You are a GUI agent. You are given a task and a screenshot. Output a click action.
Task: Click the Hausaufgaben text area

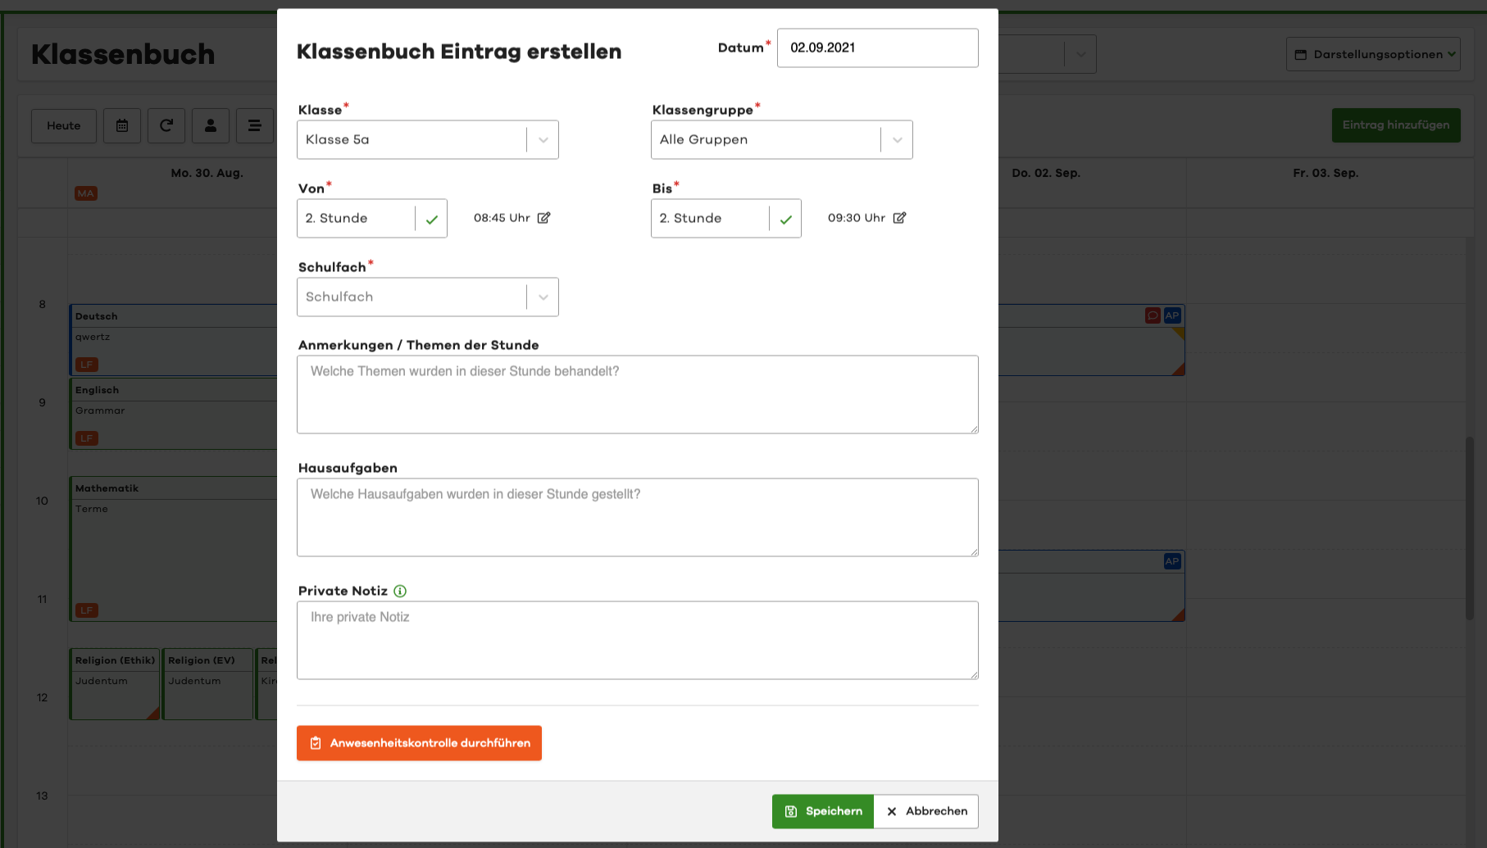coord(637,517)
